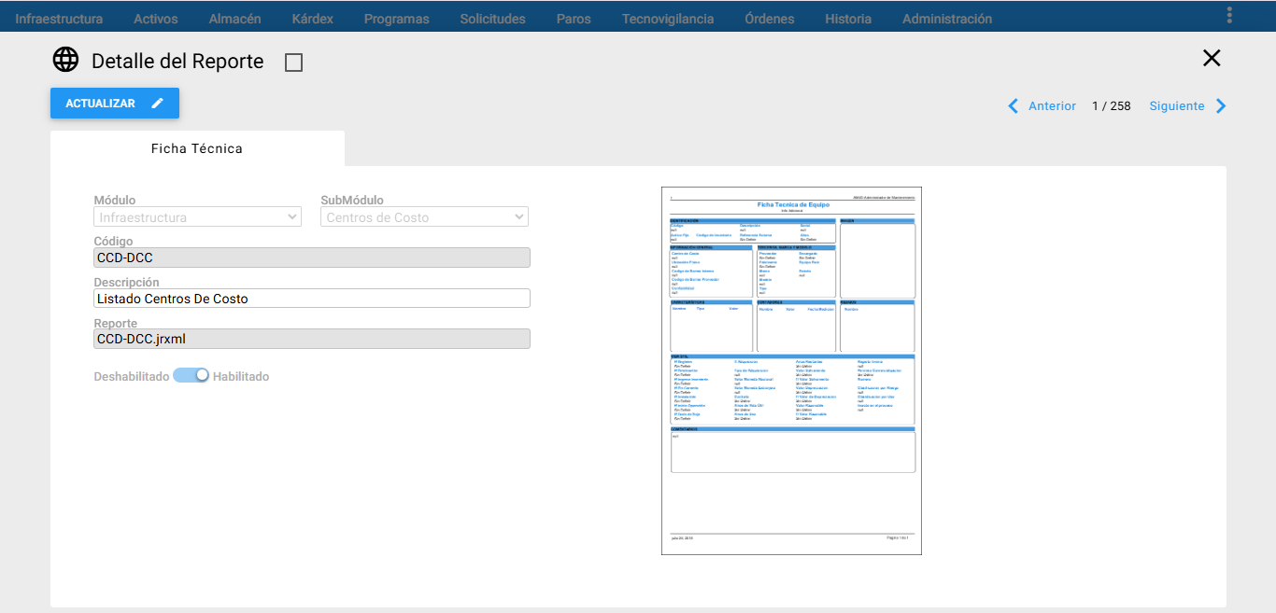Click the right chevron for next record
Image resolution: width=1276 pixels, height=613 pixels.
(x=1221, y=106)
